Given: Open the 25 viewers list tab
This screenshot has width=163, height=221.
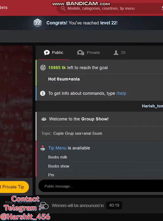Looking at the screenshot, I should point(119,52).
